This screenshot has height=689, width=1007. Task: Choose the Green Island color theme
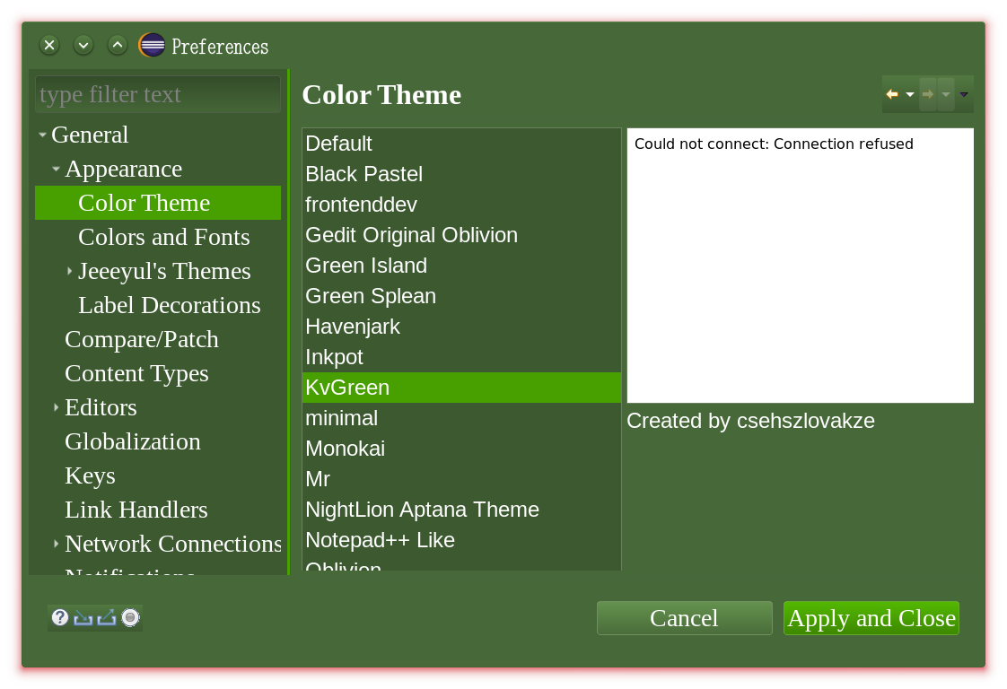(366, 266)
